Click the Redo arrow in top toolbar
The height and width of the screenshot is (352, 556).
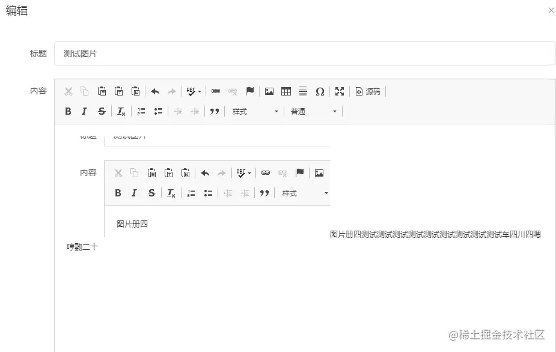click(x=172, y=91)
